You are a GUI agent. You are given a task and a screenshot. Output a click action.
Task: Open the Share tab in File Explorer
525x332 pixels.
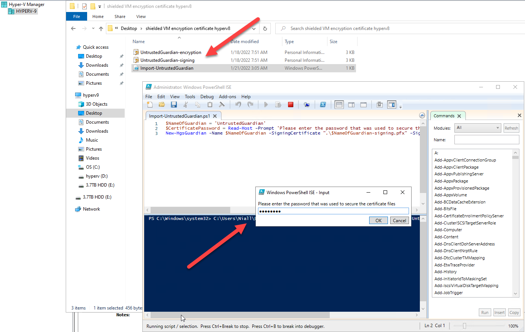(120, 16)
